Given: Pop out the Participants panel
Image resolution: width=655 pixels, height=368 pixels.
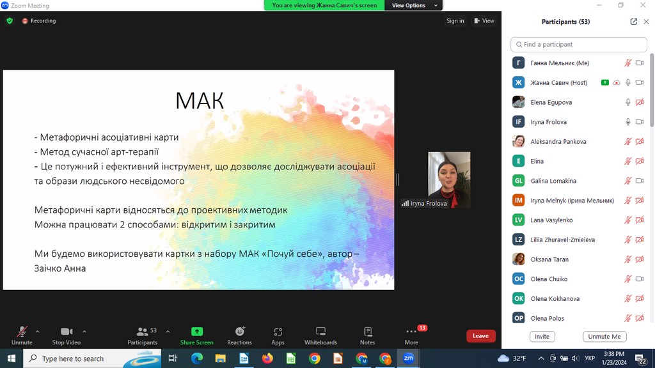Looking at the screenshot, I should pos(633,22).
